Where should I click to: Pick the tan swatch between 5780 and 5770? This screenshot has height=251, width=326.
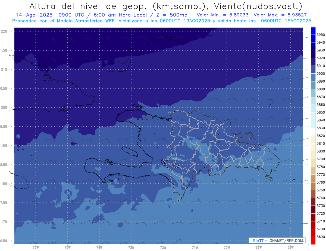click(313, 171)
